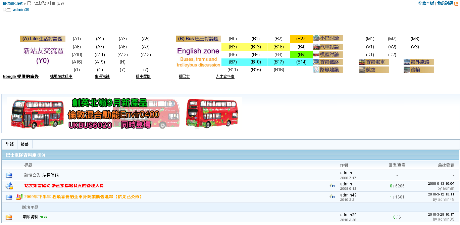Click the pinned thread icon of 站友如需協助 row

click(x=9, y=186)
